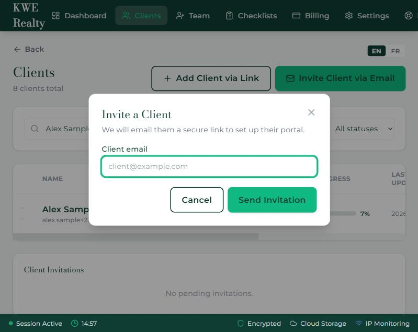
Task: Click the envelope icon on Invite button
Action: [290, 78]
